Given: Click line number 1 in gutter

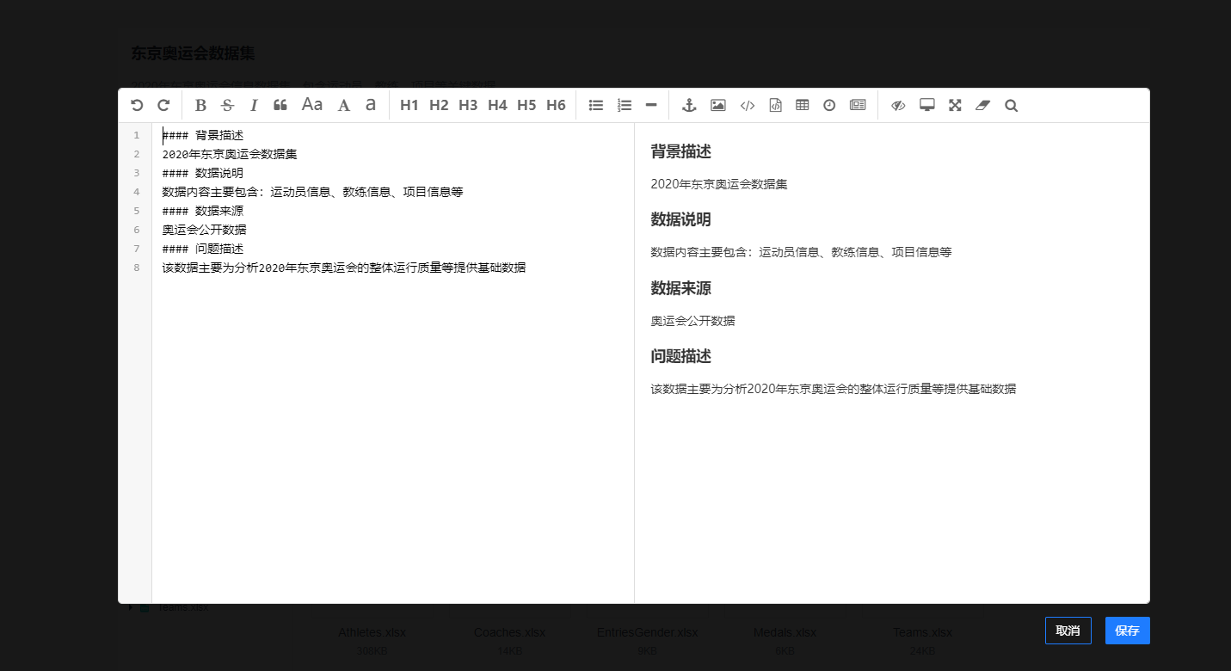Looking at the screenshot, I should [x=136, y=135].
